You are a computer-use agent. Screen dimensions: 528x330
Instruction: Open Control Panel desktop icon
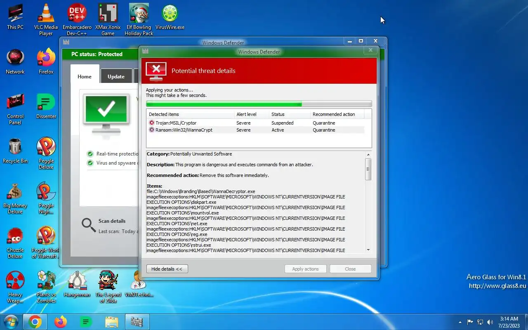pyautogui.click(x=15, y=109)
